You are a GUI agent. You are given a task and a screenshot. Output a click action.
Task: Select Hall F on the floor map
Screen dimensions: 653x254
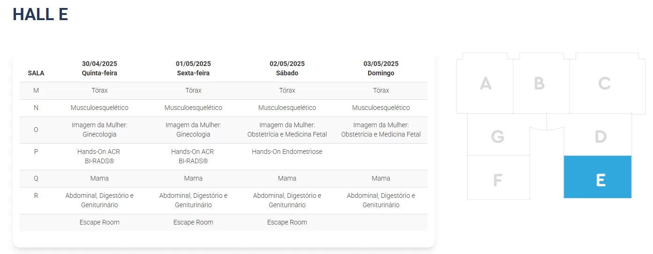[498, 180]
